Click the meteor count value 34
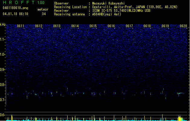Image resolution: width=190 pixels, height=121 pixels. pyautogui.click(x=44, y=14)
